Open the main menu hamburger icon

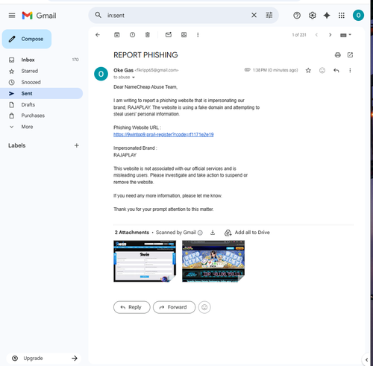pos(12,16)
